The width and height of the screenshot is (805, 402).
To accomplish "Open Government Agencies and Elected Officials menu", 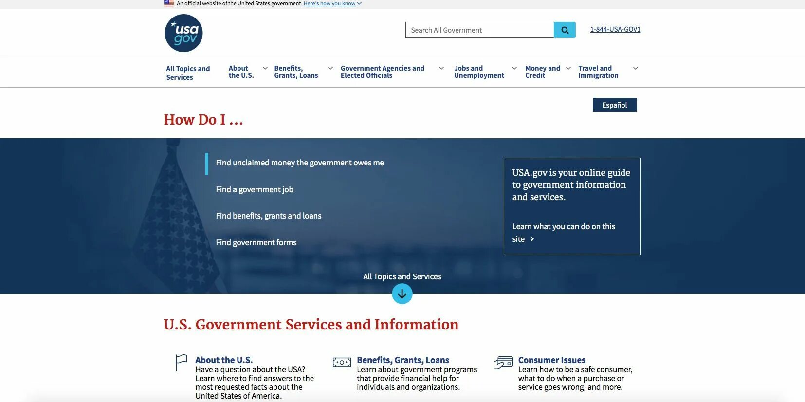I will [383, 72].
